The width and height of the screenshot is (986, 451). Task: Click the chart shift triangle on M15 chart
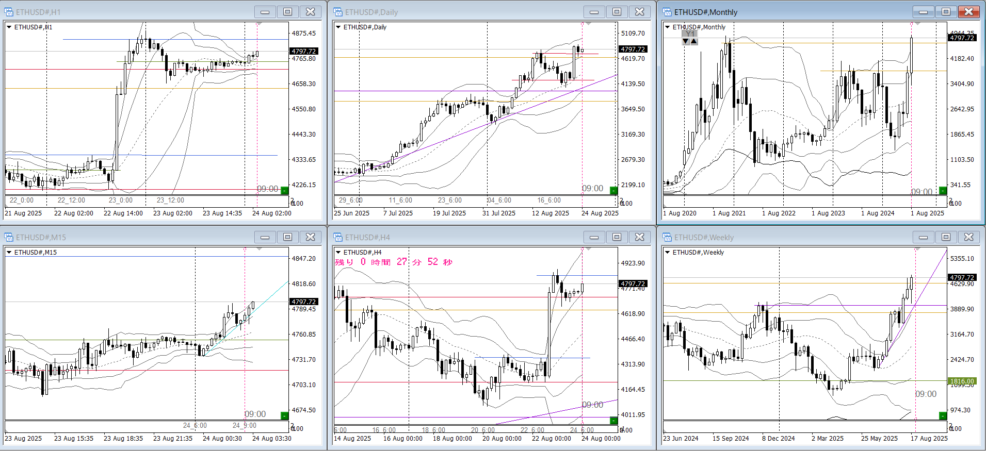point(260,249)
